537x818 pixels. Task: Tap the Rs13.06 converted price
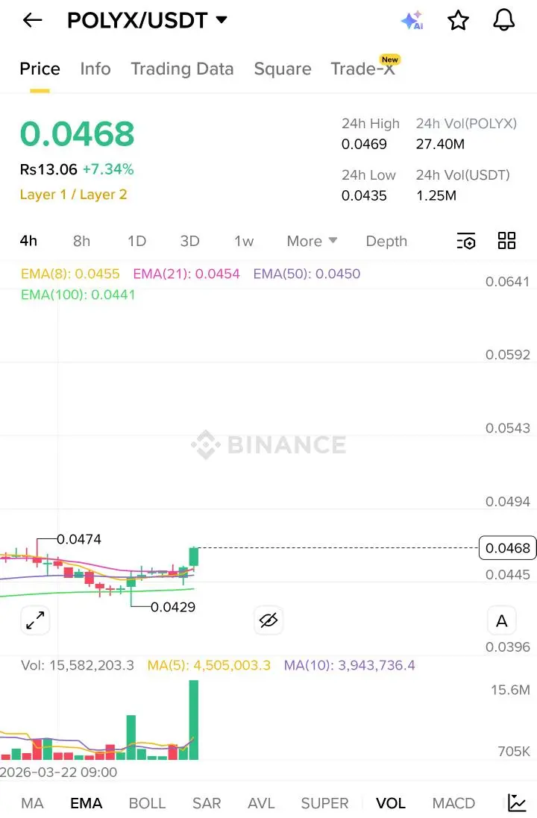tap(48, 169)
